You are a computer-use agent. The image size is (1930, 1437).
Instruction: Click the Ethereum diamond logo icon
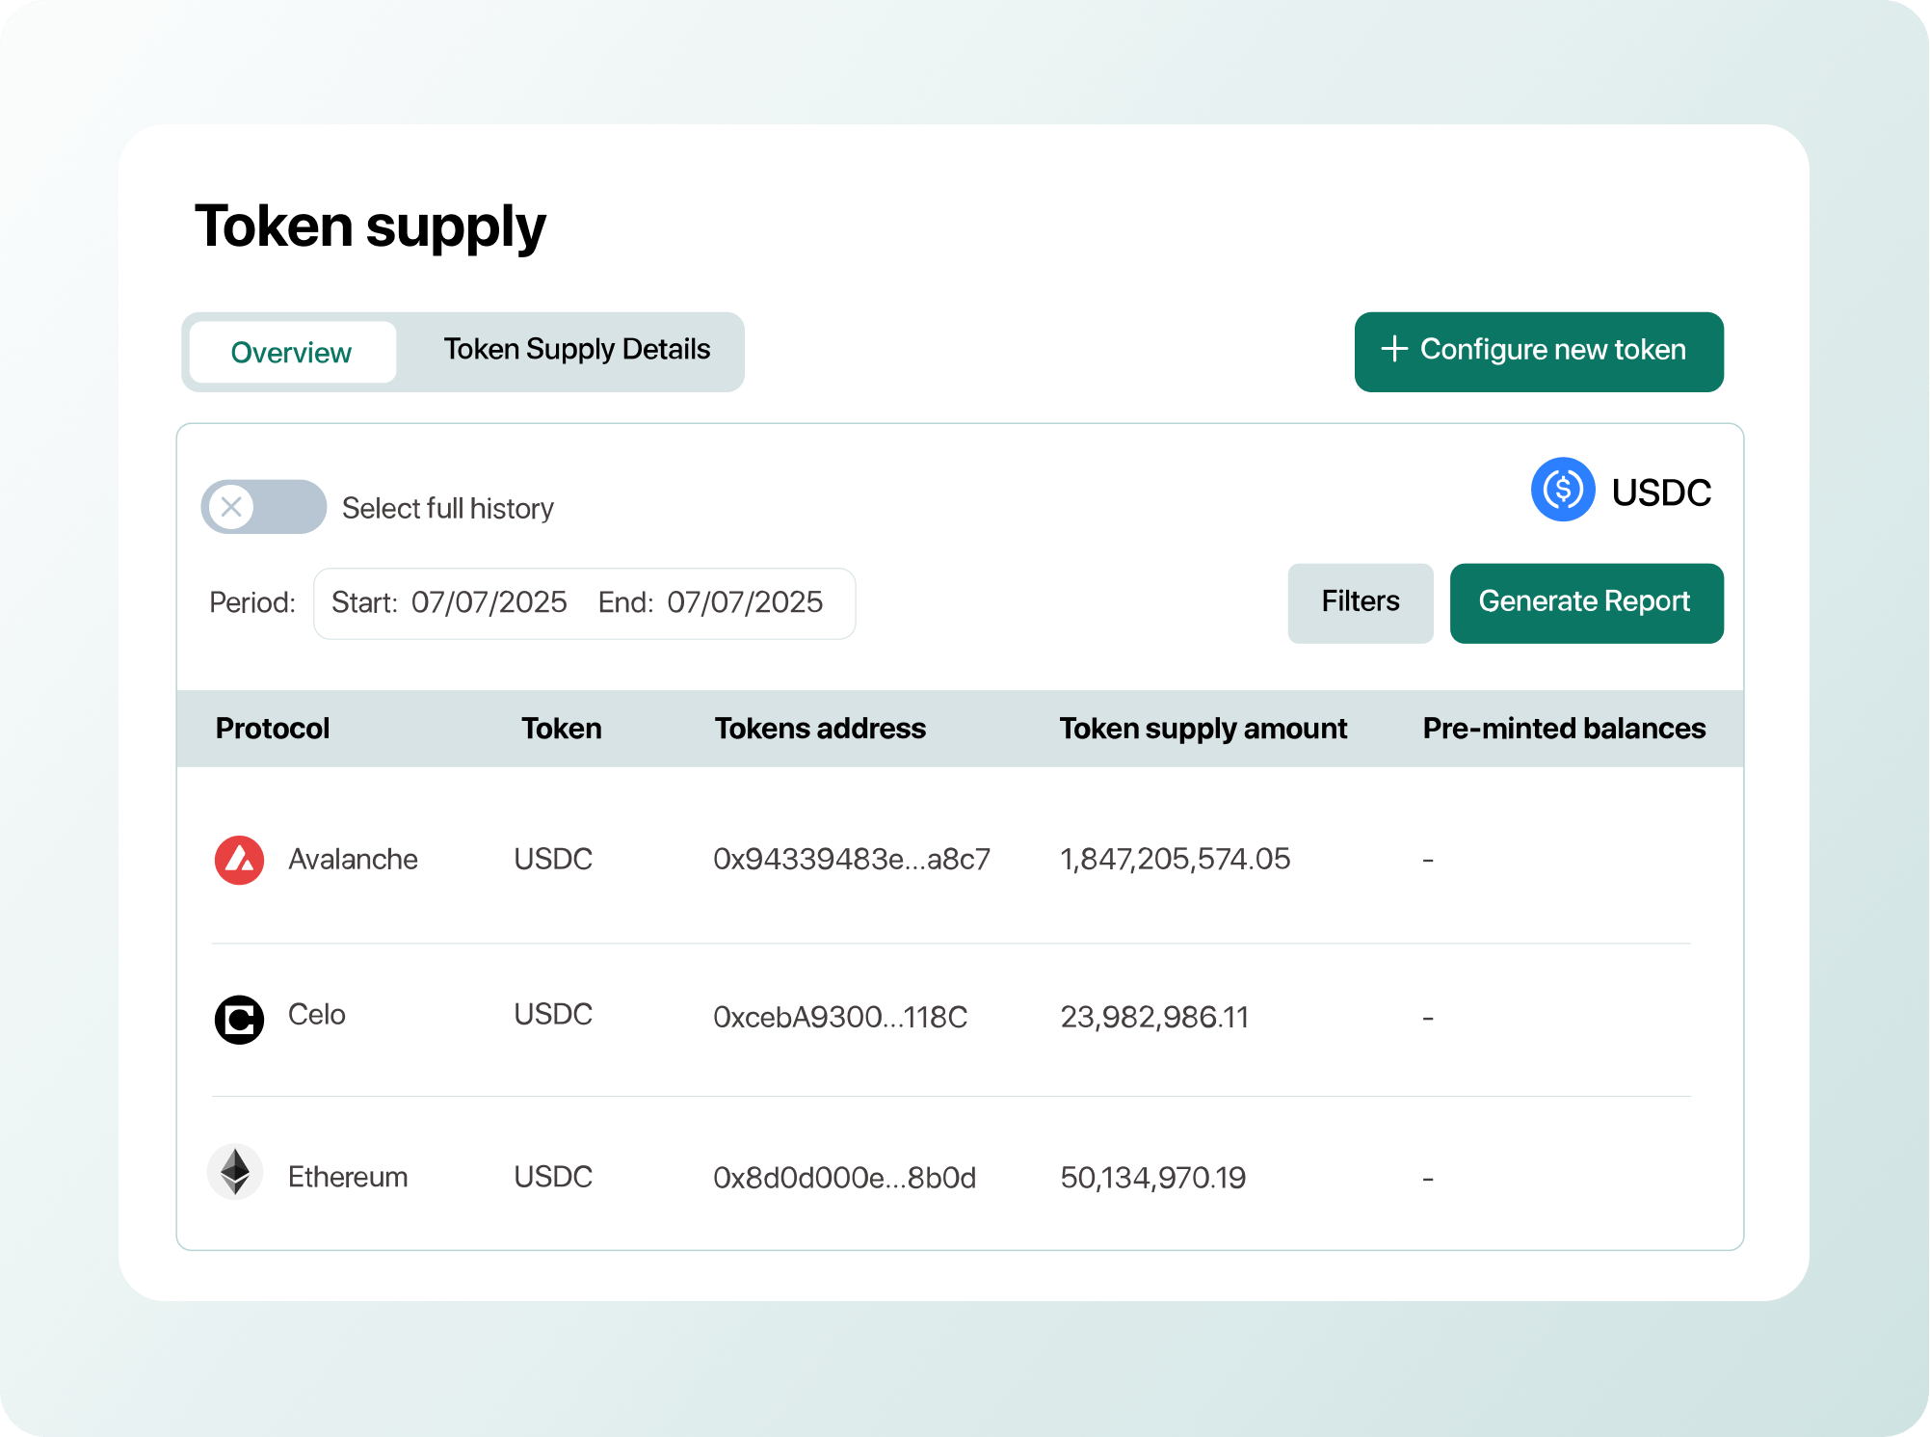[235, 1172]
